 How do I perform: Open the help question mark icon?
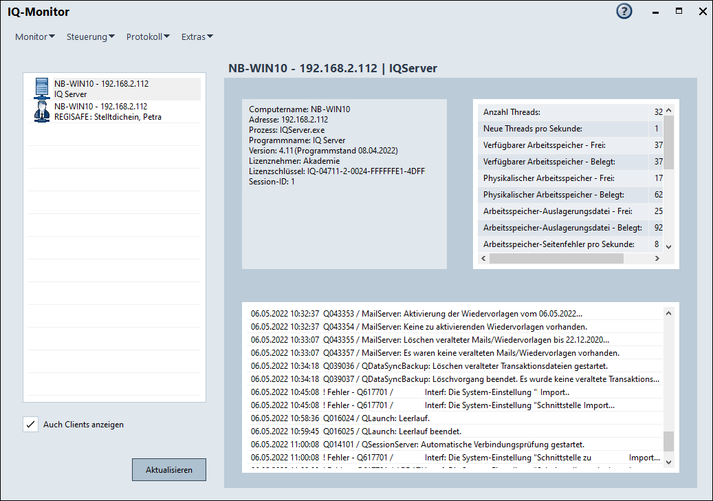(624, 12)
